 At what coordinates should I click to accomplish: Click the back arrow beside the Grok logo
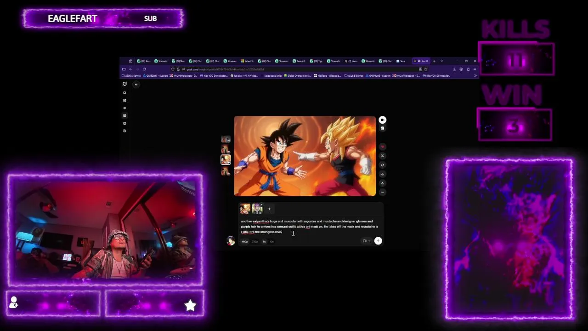click(136, 84)
